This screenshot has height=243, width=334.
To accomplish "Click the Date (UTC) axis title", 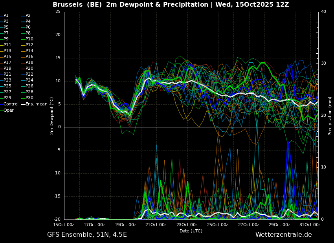I will [x=191, y=231].
